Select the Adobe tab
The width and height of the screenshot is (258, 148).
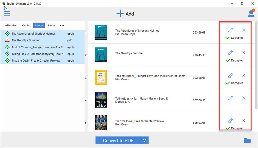39,26
